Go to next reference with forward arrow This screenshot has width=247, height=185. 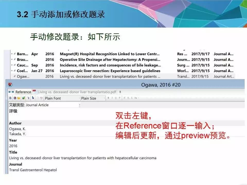pos(13,92)
